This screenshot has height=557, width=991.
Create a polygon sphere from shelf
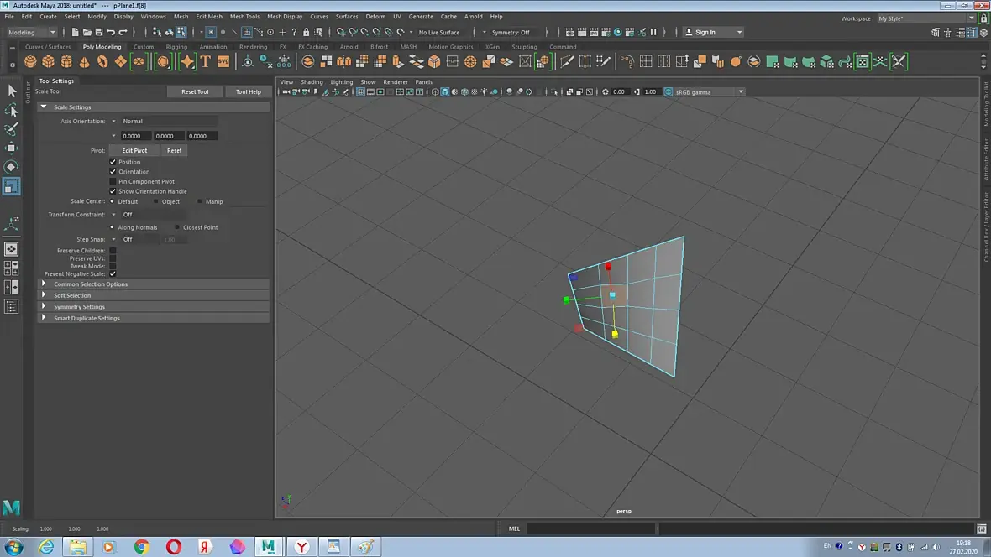[30, 62]
